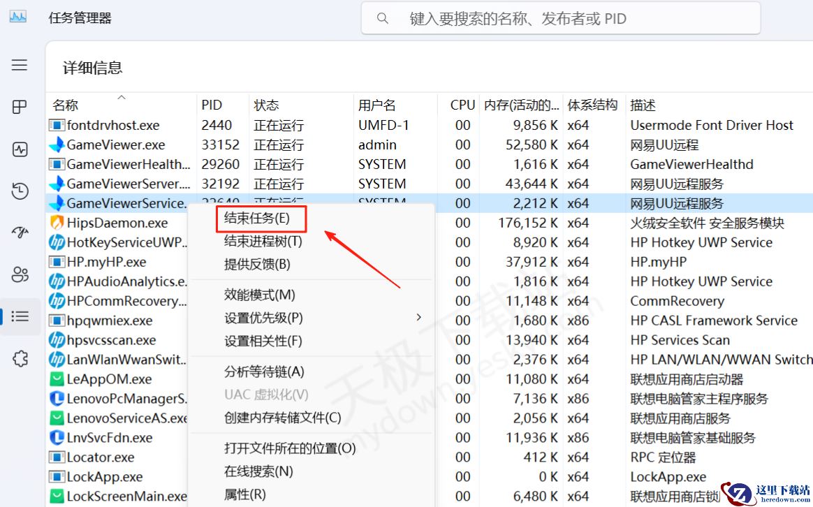Open the Processes page icon in sidebar
The height and width of the screenshot is (507, 813).
click(20, 107)
